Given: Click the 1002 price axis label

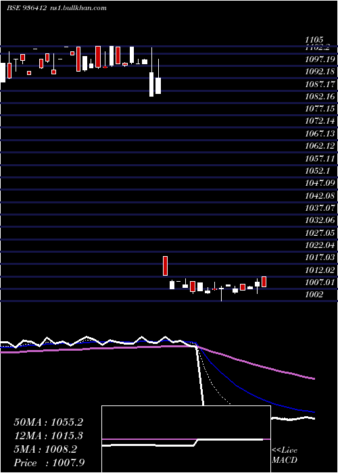Looking at the screenshot, I should point(314,295).
